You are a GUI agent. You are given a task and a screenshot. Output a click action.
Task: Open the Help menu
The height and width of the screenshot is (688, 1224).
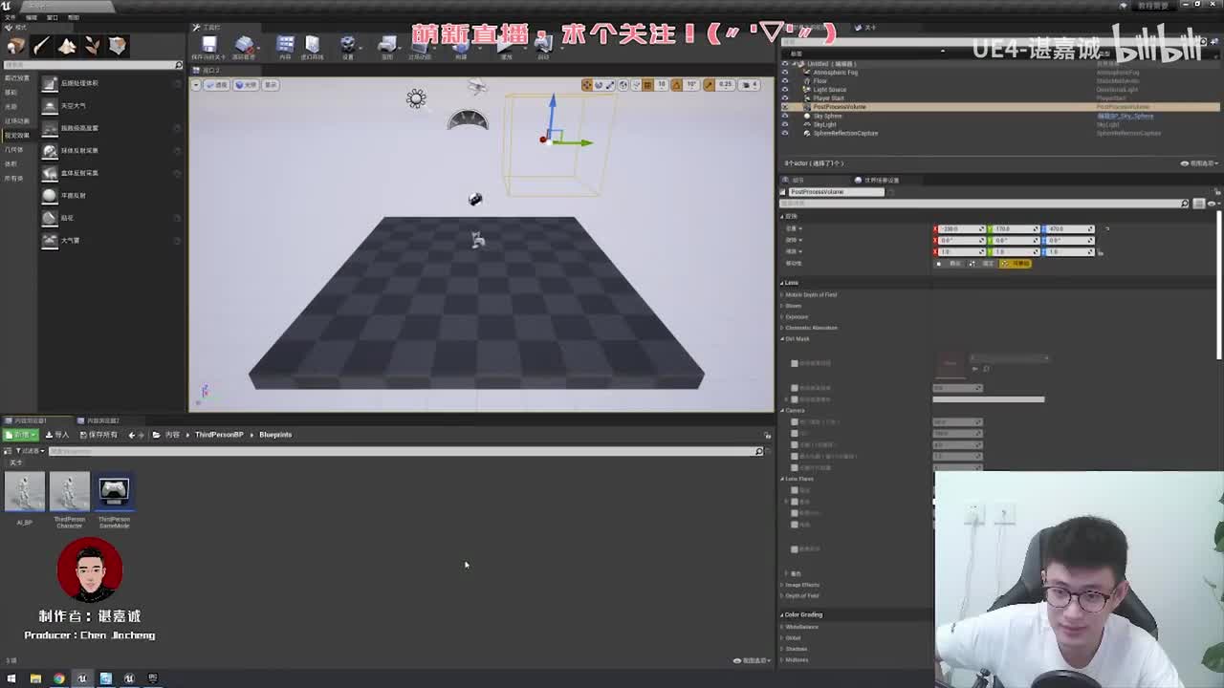[74, 17]
